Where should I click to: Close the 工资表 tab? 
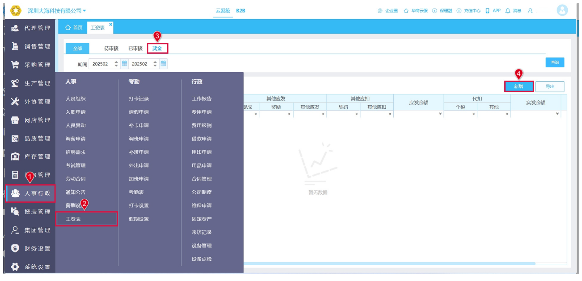110,24
